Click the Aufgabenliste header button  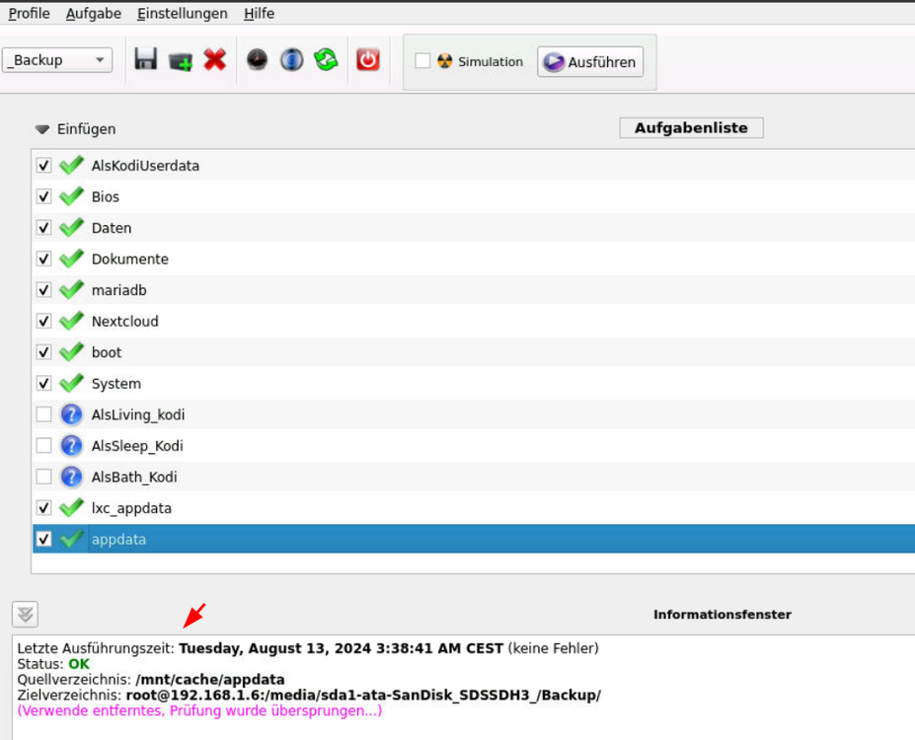click(691, 127)
